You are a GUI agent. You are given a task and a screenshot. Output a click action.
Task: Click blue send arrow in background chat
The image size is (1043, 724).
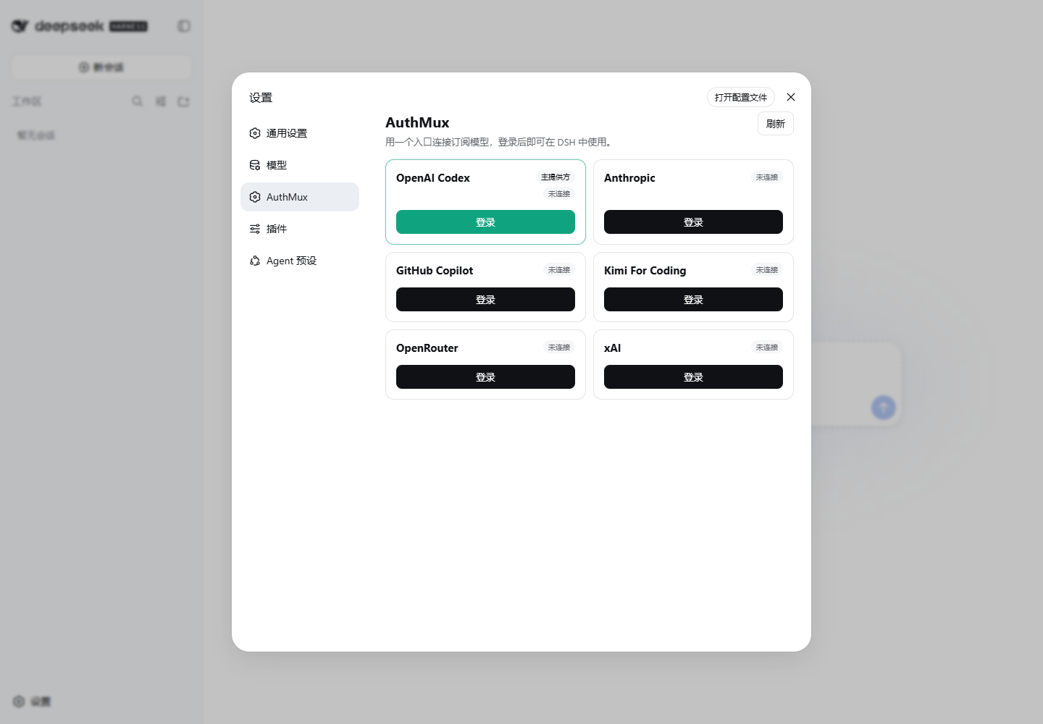(x=883, y=408)
